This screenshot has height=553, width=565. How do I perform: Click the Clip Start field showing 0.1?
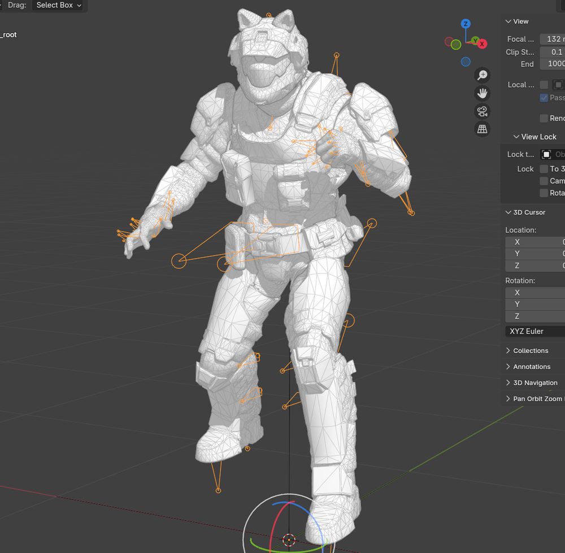[552, 52]
